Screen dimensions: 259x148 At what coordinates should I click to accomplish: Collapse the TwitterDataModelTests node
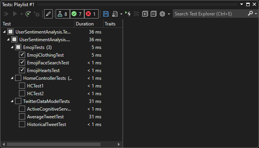12,101
